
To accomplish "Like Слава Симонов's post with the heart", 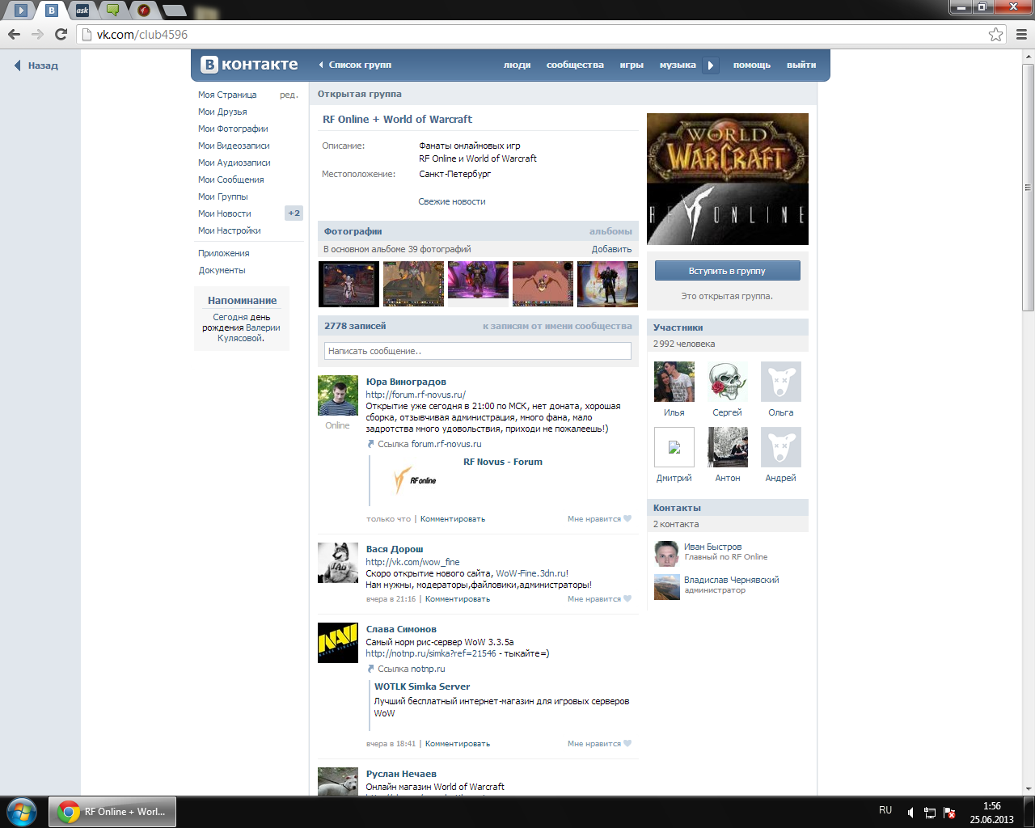I will coord(627,744).
